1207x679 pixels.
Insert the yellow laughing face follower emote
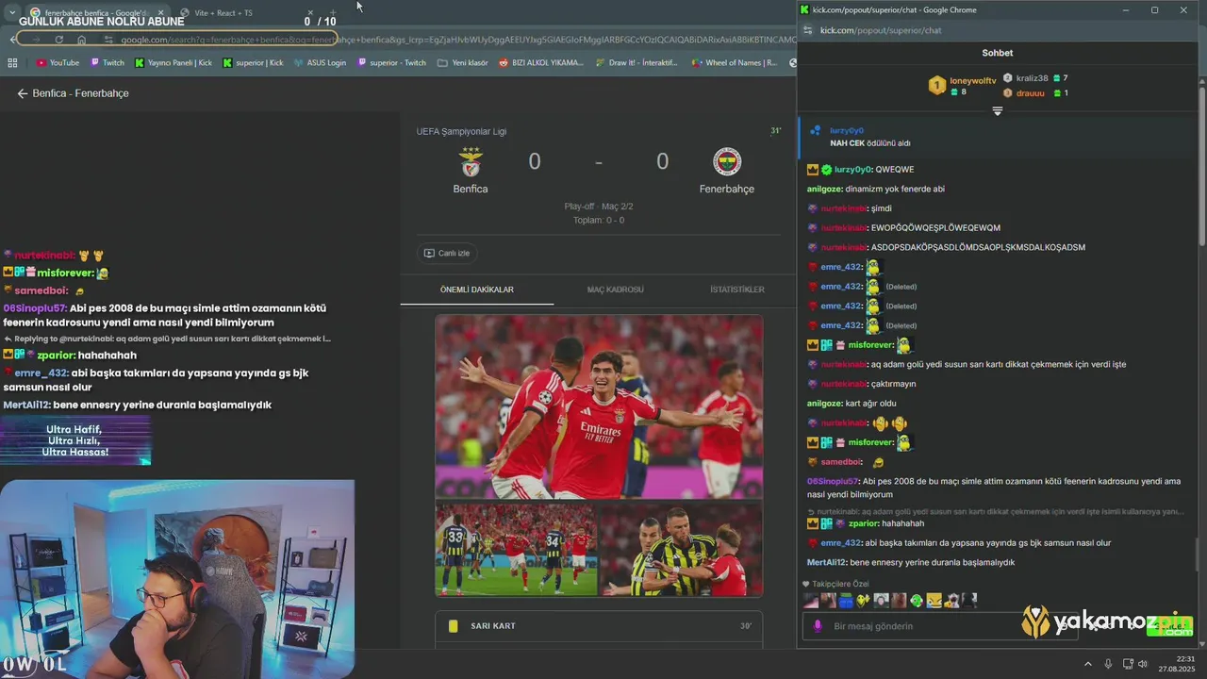click(934, 600)
